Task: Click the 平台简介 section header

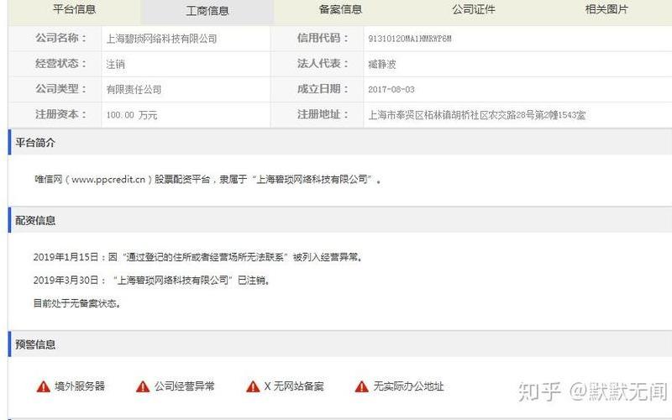Action: (x=35, y=143)
